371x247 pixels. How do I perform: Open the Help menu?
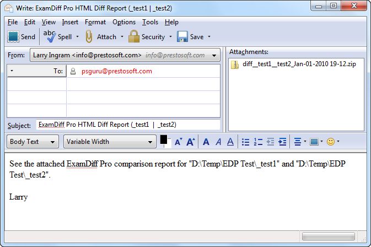point(171,22)
